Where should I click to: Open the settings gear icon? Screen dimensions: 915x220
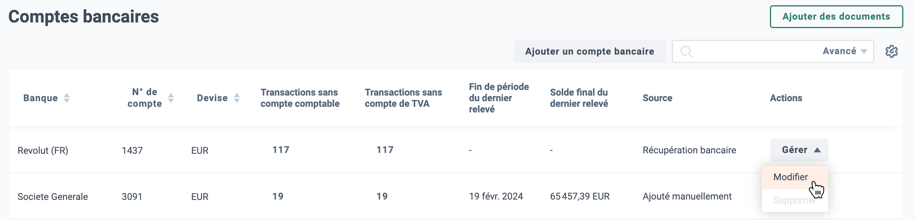891,51
